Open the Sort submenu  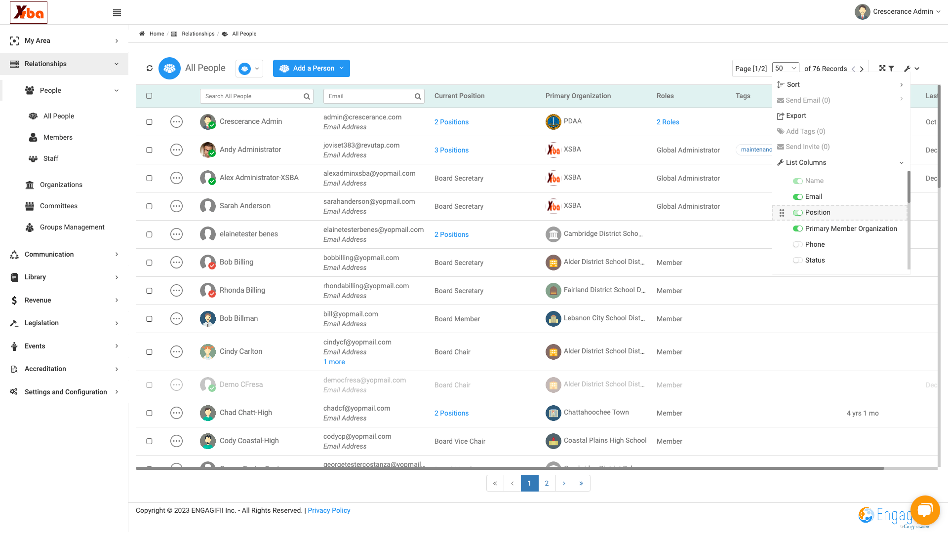pos(840,84)
